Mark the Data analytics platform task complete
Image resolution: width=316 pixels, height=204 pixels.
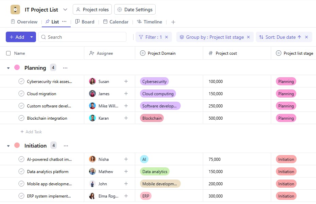pos(21,171)
